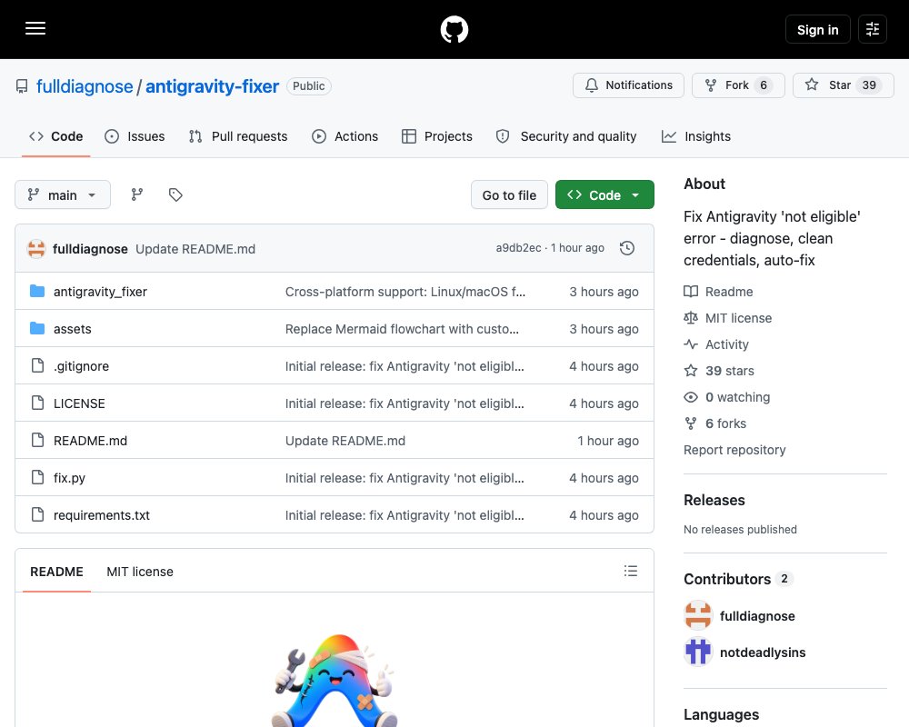Open the Actions tab
The width and height of the screenshot is (909, 727).
coord(345,136)
